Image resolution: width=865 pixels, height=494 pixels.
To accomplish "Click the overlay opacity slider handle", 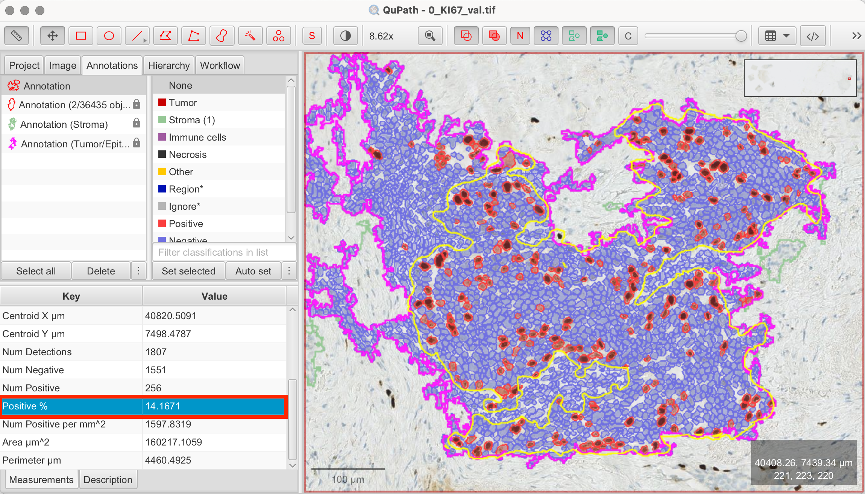I will point(741,36).
